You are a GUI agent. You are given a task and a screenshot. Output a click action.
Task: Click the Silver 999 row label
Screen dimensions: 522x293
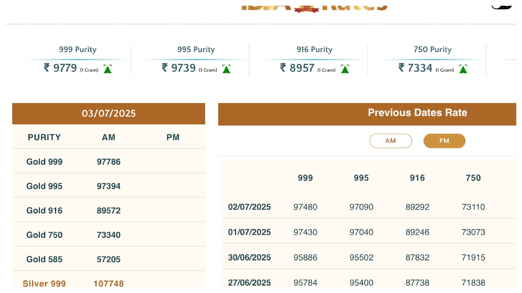coord(44,283)
